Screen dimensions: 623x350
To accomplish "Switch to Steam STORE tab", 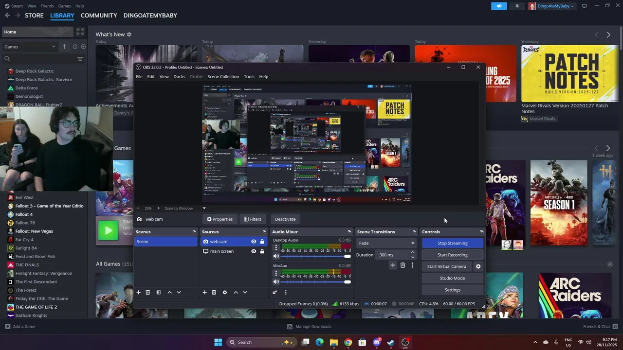I will (x=34, y=15).
